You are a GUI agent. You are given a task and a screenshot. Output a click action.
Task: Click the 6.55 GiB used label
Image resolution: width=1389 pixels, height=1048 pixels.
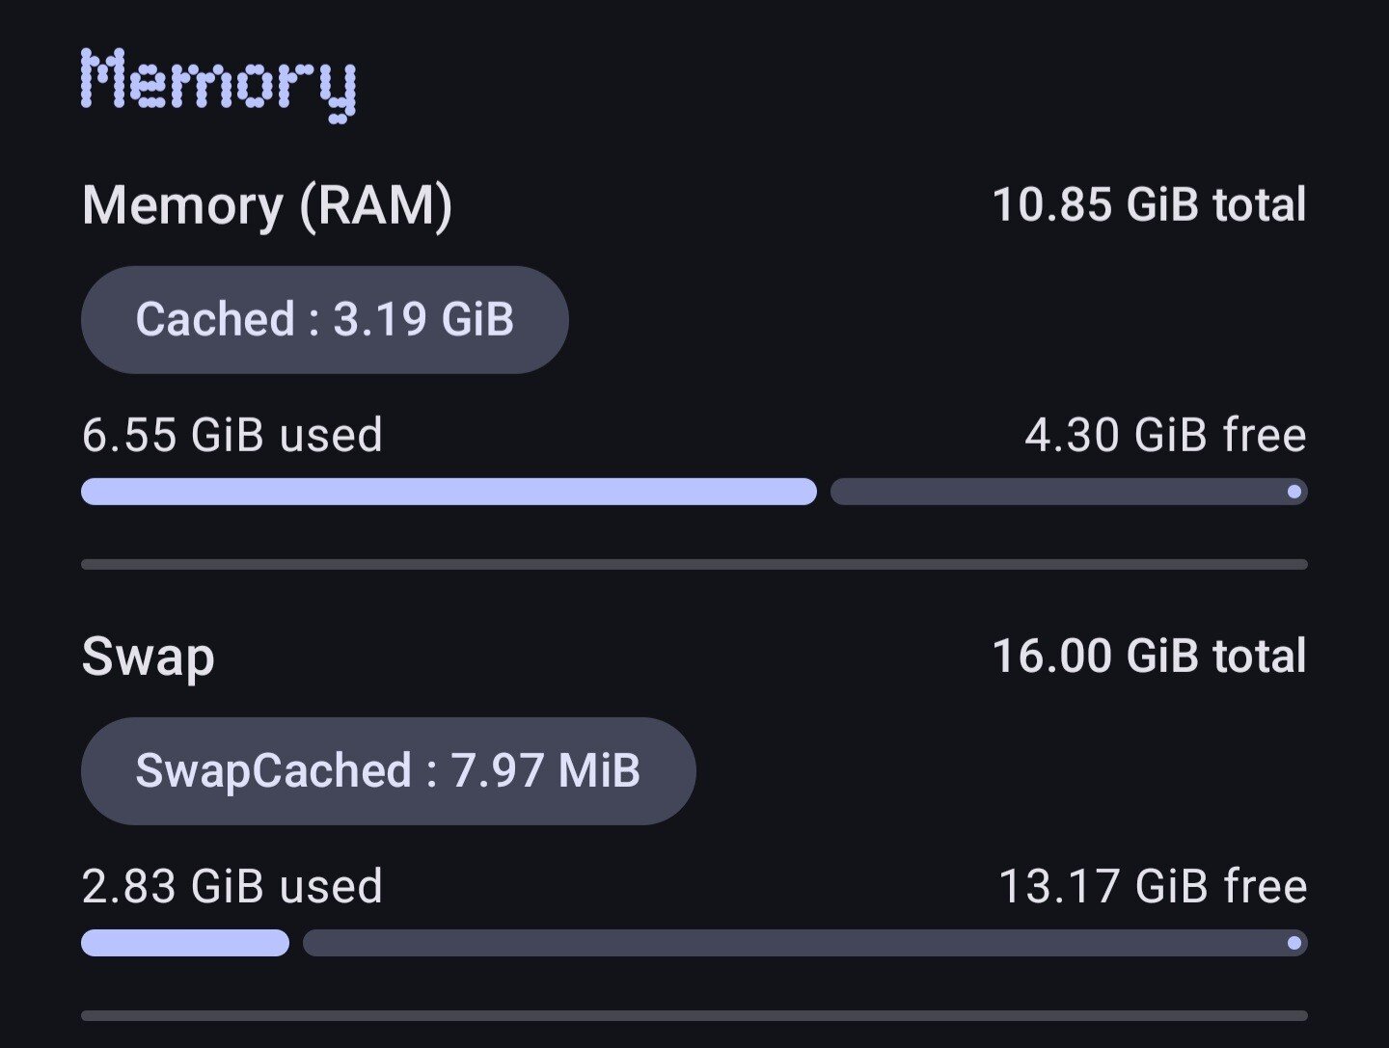(x=232, y=435)
